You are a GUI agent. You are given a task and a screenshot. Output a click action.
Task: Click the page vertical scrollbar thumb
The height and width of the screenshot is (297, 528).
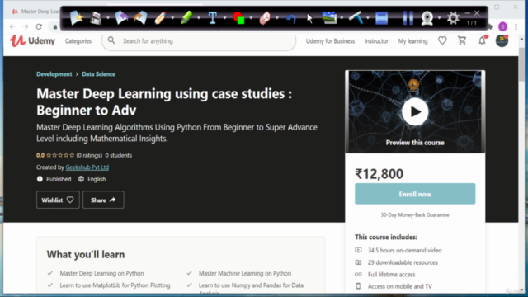521,64
